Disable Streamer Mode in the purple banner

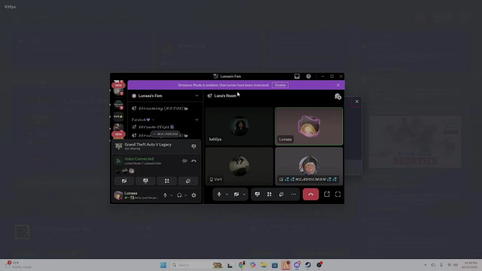(x=280, y=85)
